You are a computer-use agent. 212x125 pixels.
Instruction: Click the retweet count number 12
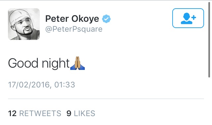tap(12, 113)
